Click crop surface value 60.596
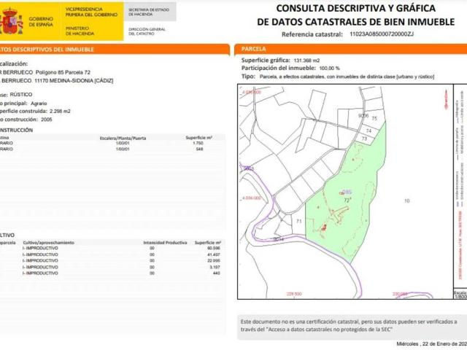Image resolution: width=467 pixels, height=350 pixels. pyautogui.click(x=214, y=248)
